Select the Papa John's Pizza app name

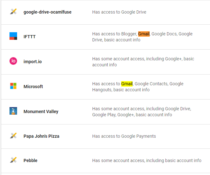pos(41,136)
